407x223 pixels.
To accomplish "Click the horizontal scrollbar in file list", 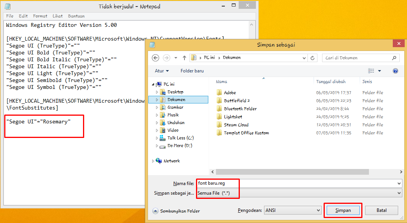I will point(292,172).
